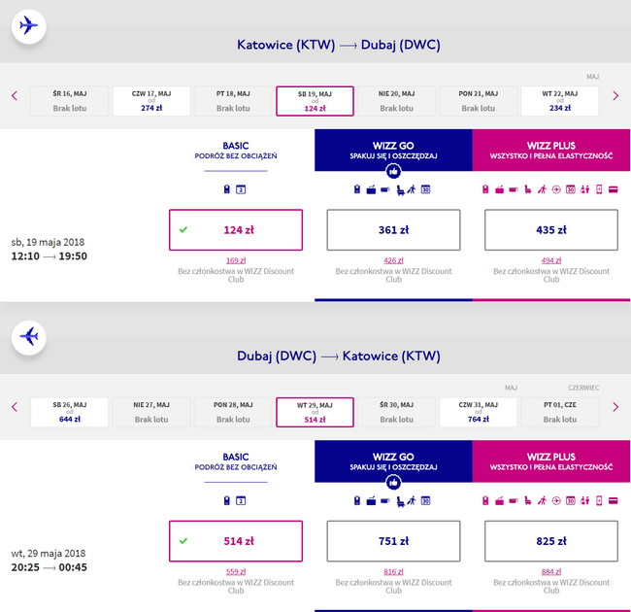
Task: Click date text wt, 29 maja 2018
Action: coord(49,554)
